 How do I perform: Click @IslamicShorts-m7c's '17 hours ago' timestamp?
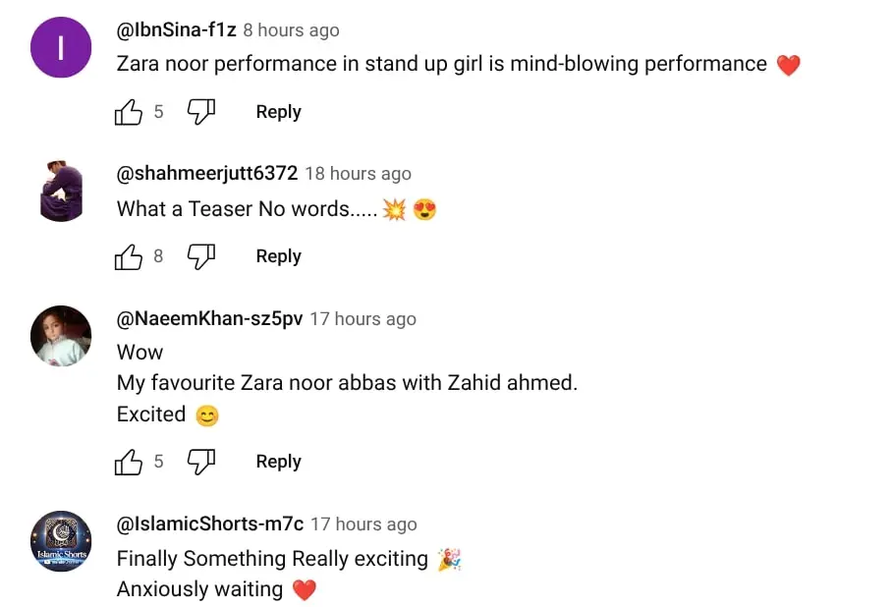coord(363,524)
